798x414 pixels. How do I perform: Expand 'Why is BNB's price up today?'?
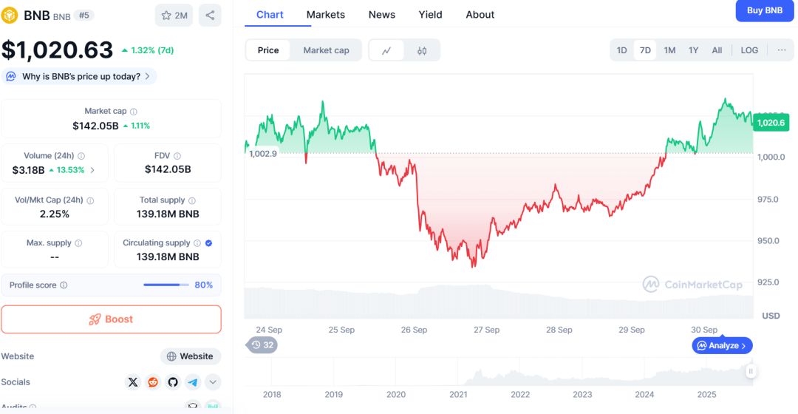(80, 76)
